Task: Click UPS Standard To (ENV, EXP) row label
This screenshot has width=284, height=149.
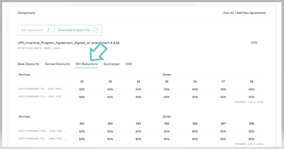Action: (42, 96)
